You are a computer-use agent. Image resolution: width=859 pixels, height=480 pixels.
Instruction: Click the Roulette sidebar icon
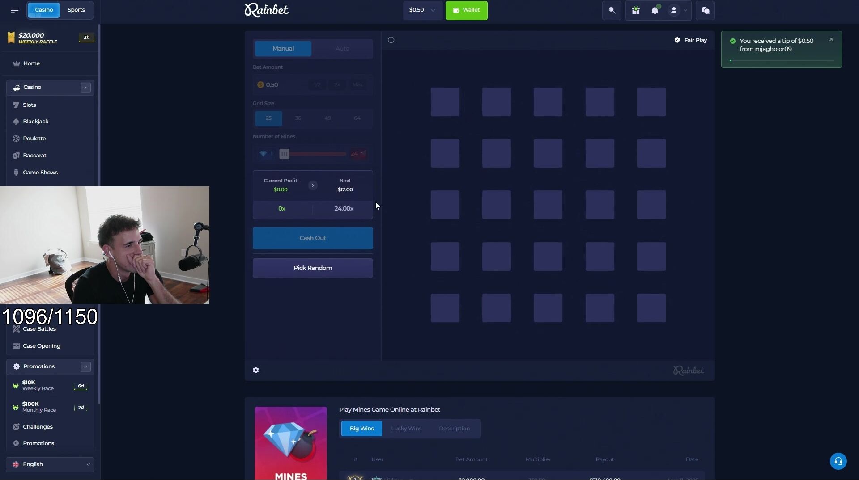[16, 139]
